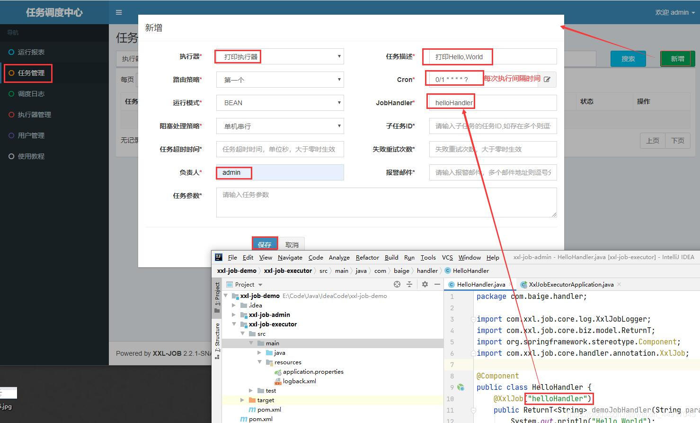Image resolution: width=700 pixels, height=423 pixels.
Task: Click the Cron edit icon button
Action: (x=547, y=79)
